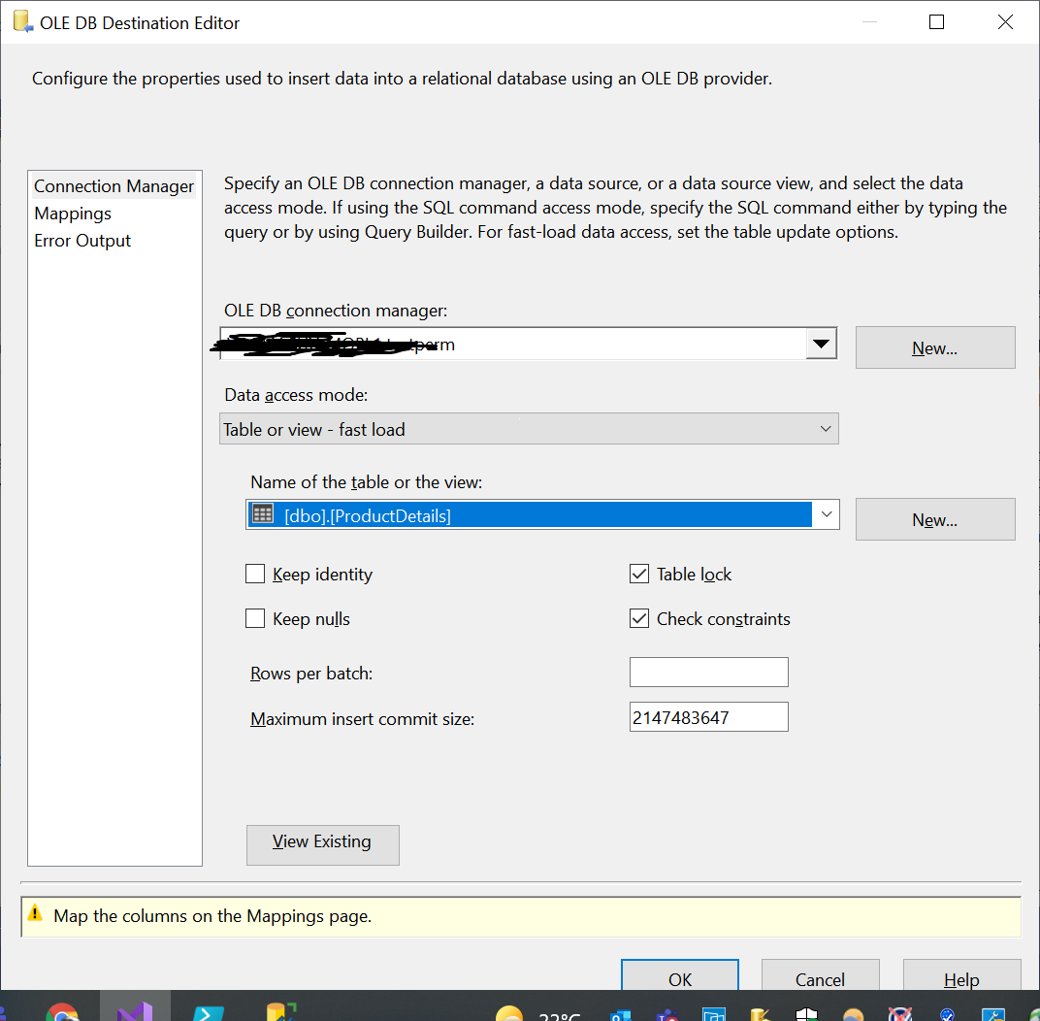Close the OLE DB Destination Editor window
1040x1021 pixels.
1005,22
